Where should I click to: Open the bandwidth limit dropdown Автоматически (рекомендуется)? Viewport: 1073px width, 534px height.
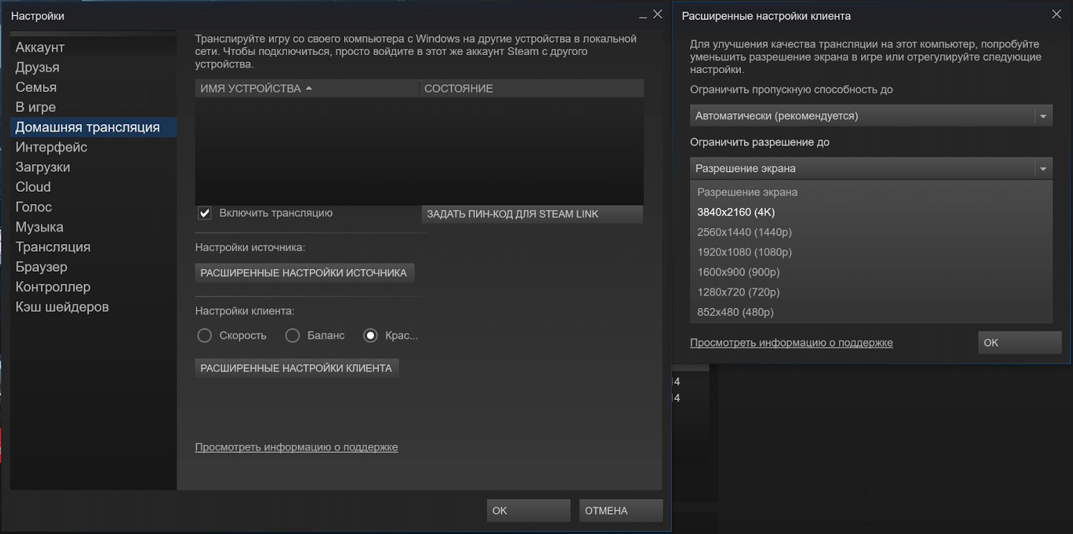pyautogui.click(x=871, y=116)
